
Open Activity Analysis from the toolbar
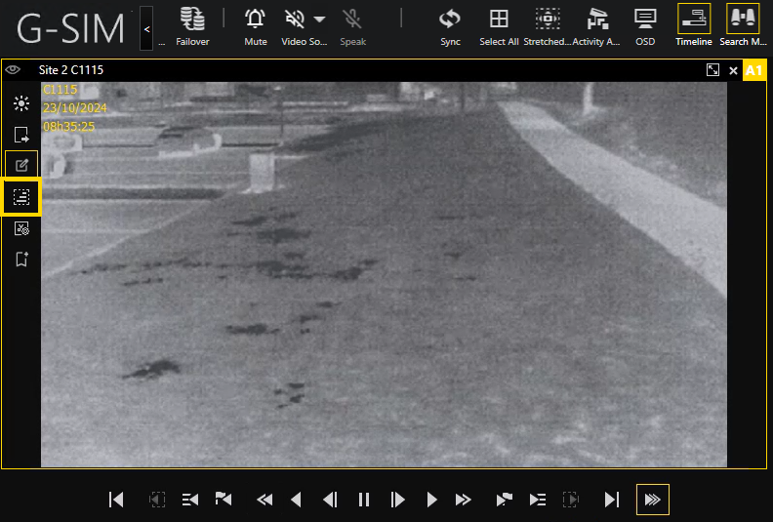pyautogui.click(x=596, y=26)
